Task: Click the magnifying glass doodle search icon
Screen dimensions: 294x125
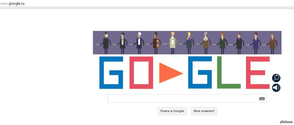Action: click(276, 78)
